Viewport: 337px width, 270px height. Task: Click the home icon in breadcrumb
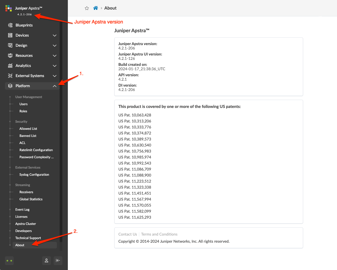[95, 8]
